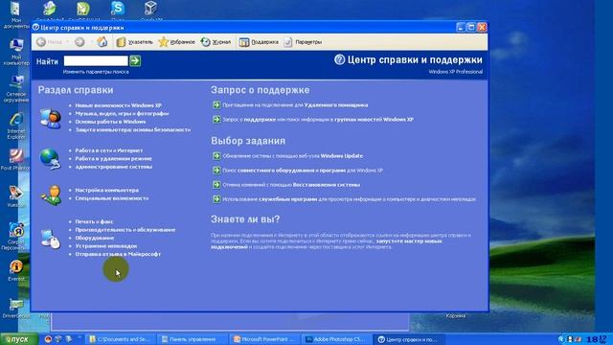This screenshot has width=613, height=345.
Task: Open 'Защита компьютера: основы безопасности' topic
Action: [x=133, y=129]
